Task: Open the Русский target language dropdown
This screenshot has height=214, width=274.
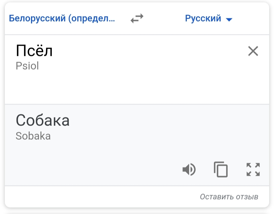Action: 209,18
